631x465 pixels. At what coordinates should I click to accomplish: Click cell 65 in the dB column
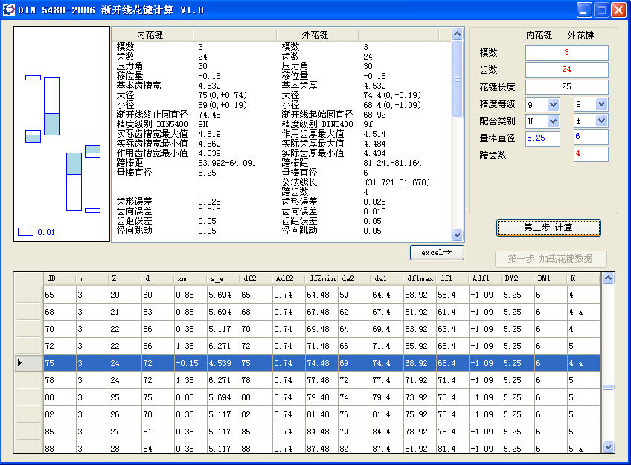60,295
